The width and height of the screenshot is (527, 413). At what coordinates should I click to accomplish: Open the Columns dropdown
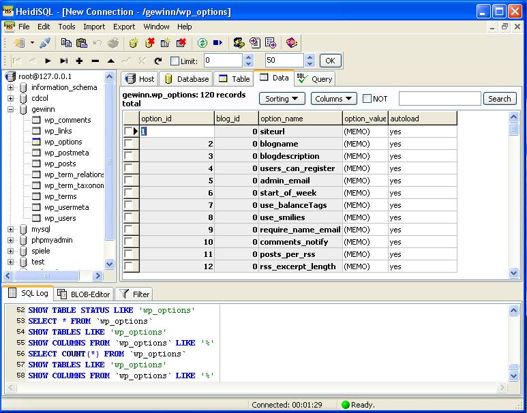pos(334,99)
